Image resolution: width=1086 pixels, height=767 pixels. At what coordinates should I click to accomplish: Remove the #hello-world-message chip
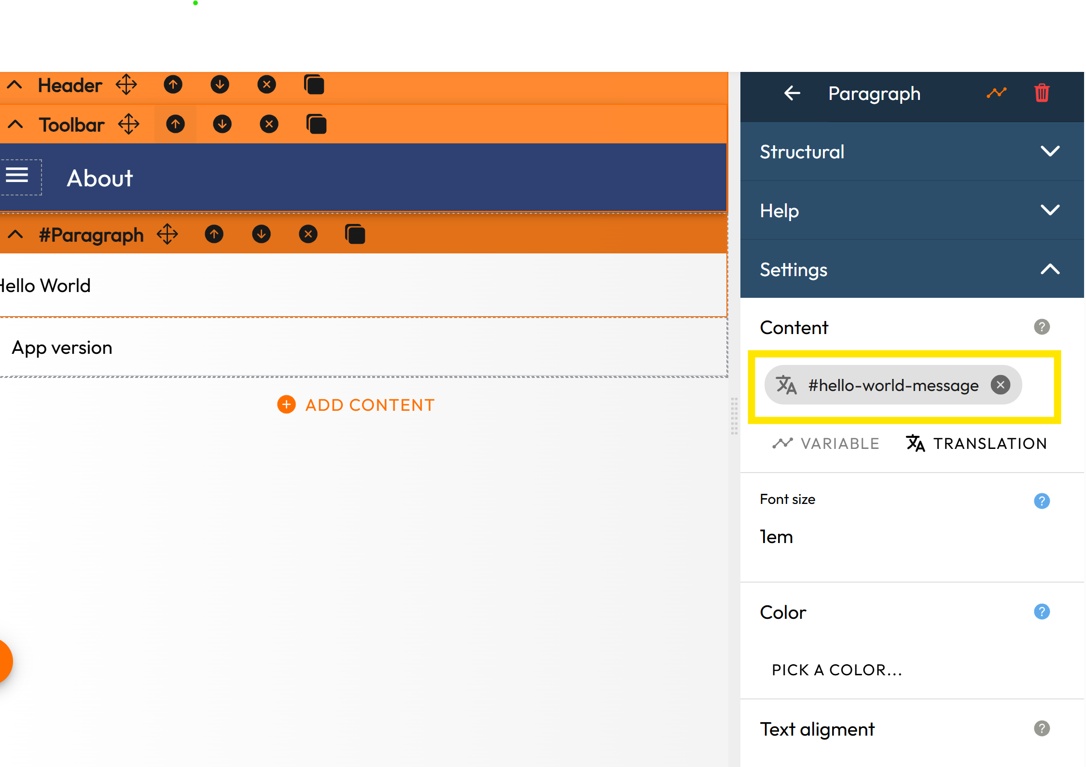(x=1001, y=385)
